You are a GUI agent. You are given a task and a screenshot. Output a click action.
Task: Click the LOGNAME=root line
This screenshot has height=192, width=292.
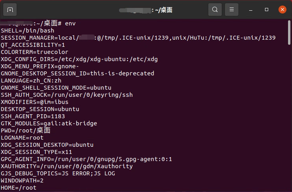[x=22, y=138]
